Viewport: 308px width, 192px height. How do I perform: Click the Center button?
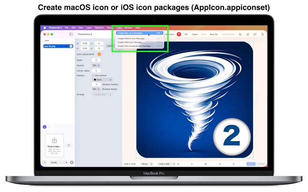click(x=110, y=46)
